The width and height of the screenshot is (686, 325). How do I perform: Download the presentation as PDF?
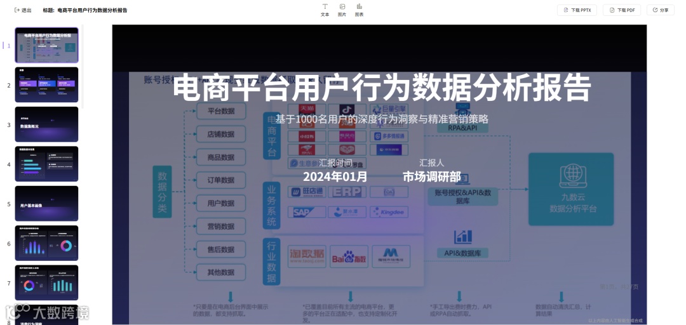coord(622,10)
